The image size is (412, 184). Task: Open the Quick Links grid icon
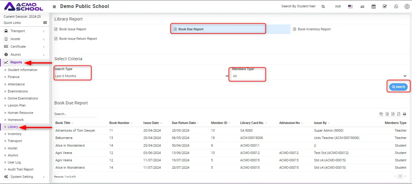pos(45,23)
